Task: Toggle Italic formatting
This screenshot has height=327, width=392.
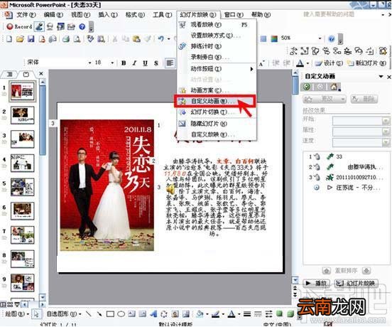Action: pos(134,63)
